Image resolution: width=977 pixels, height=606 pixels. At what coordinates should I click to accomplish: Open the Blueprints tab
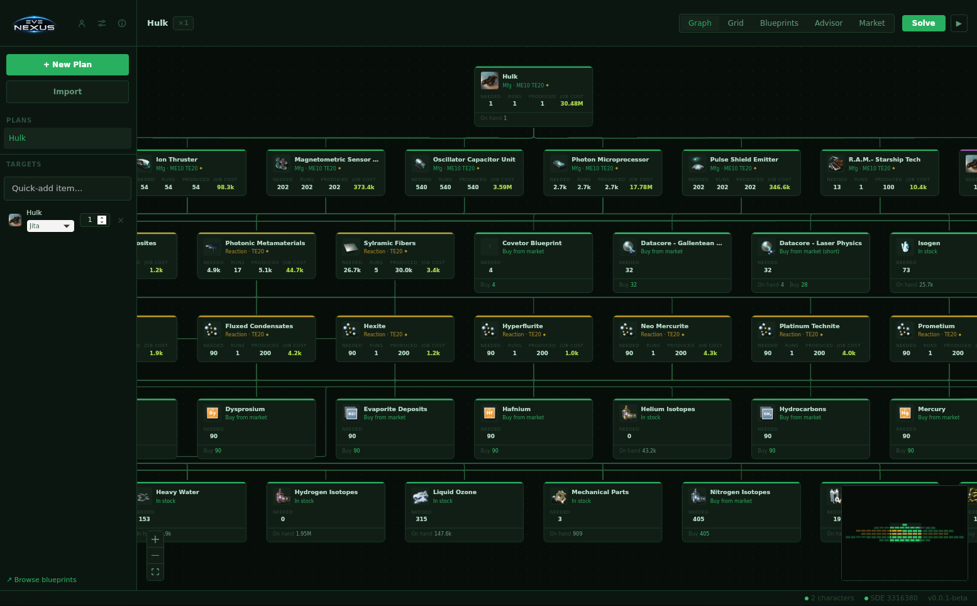pos(779,23)
